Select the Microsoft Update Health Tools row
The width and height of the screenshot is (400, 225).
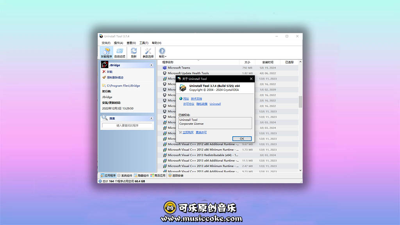[228, 73]
